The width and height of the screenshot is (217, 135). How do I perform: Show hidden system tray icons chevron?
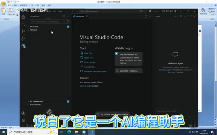[186, 132]
